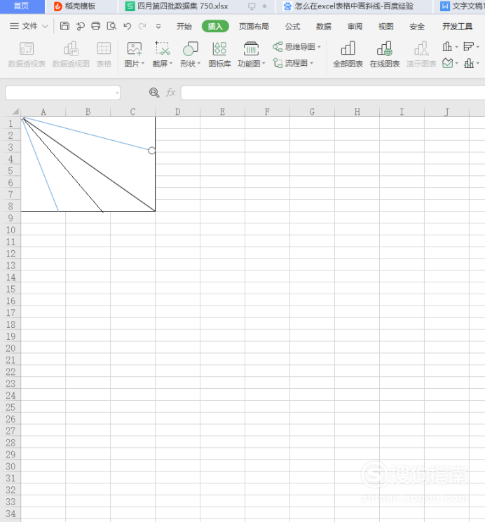
Task: Open the Developer Tools (开发工具) tab
Action: coord(457,27)
